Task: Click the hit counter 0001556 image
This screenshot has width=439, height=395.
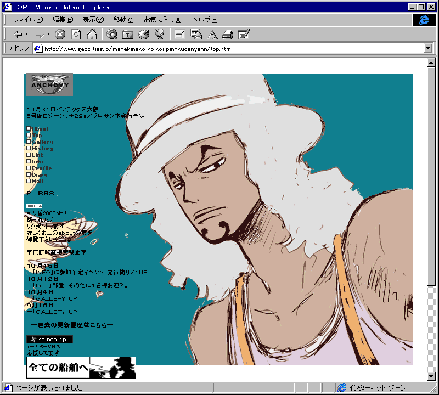Action: [34, 206]
